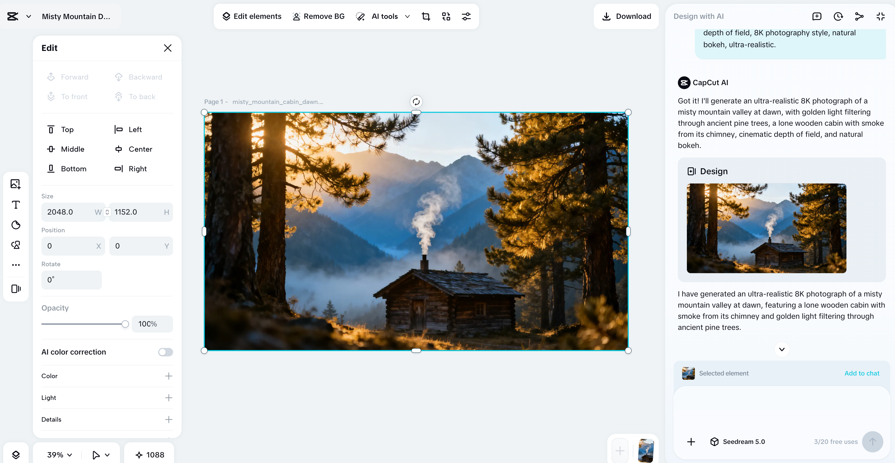
Task: Toggle the aspect ratio lock between W and H
Action: point(107,212)
